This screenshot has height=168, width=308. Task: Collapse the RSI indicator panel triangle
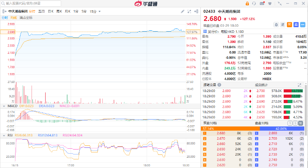pos(4,136)
